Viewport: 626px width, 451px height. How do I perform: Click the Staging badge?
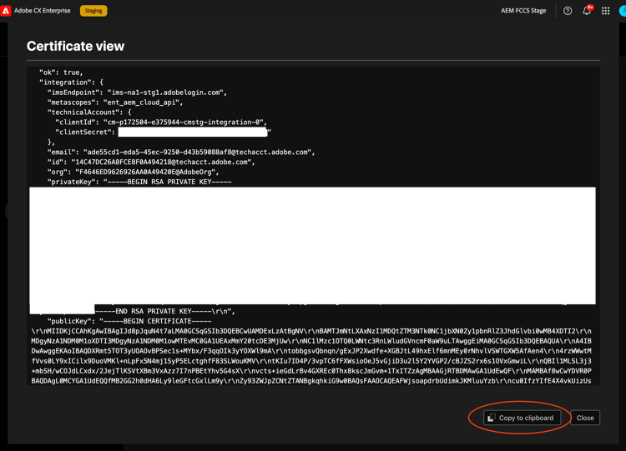(93, 11)
